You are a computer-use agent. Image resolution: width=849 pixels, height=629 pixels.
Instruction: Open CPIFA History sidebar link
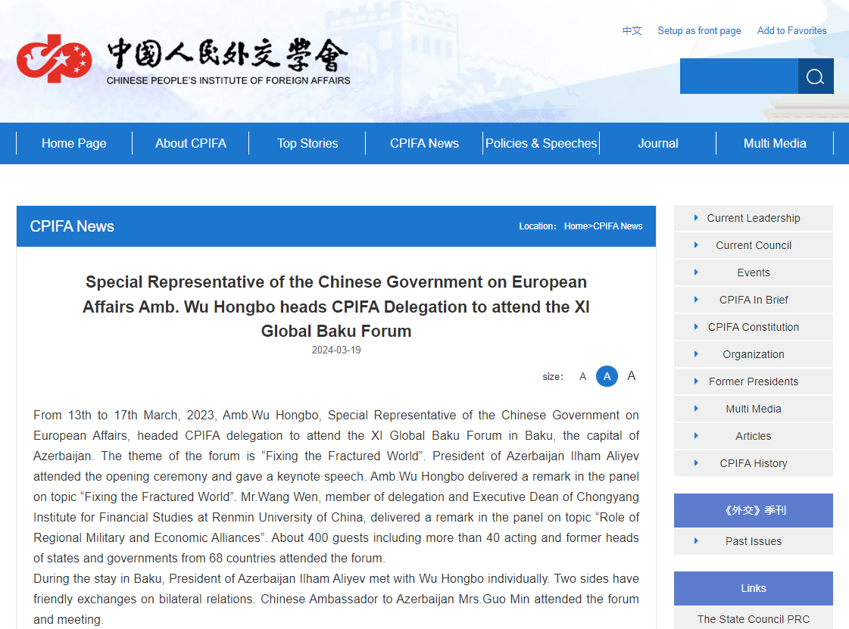[753, 462]
